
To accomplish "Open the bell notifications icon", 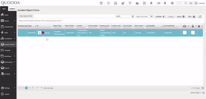I will click(x=151, y=3).
